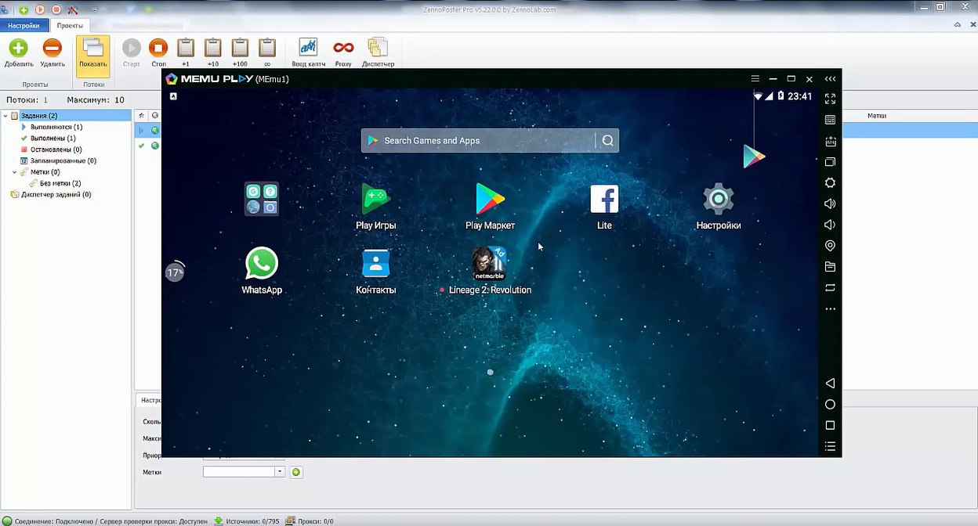The image size is (978, 526).
Task: Toggle the Показать threads button
Action: tap(93, 52)
